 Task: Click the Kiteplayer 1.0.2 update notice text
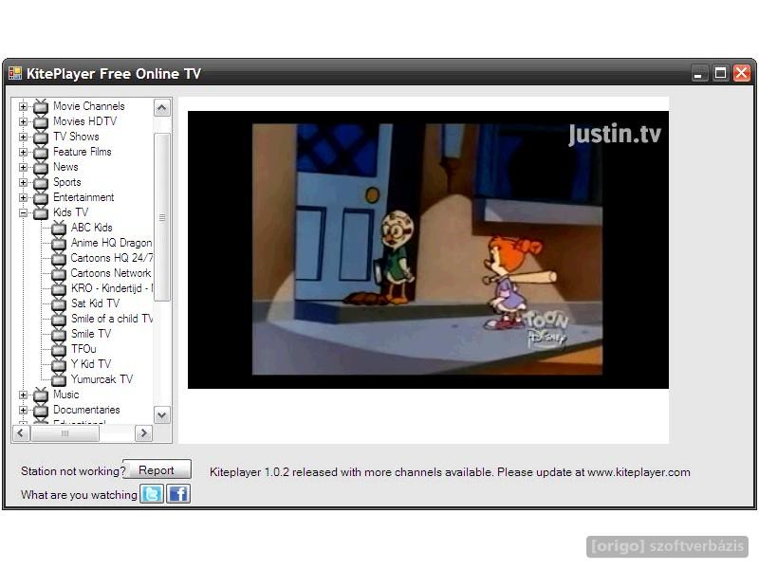pos(450,472)
